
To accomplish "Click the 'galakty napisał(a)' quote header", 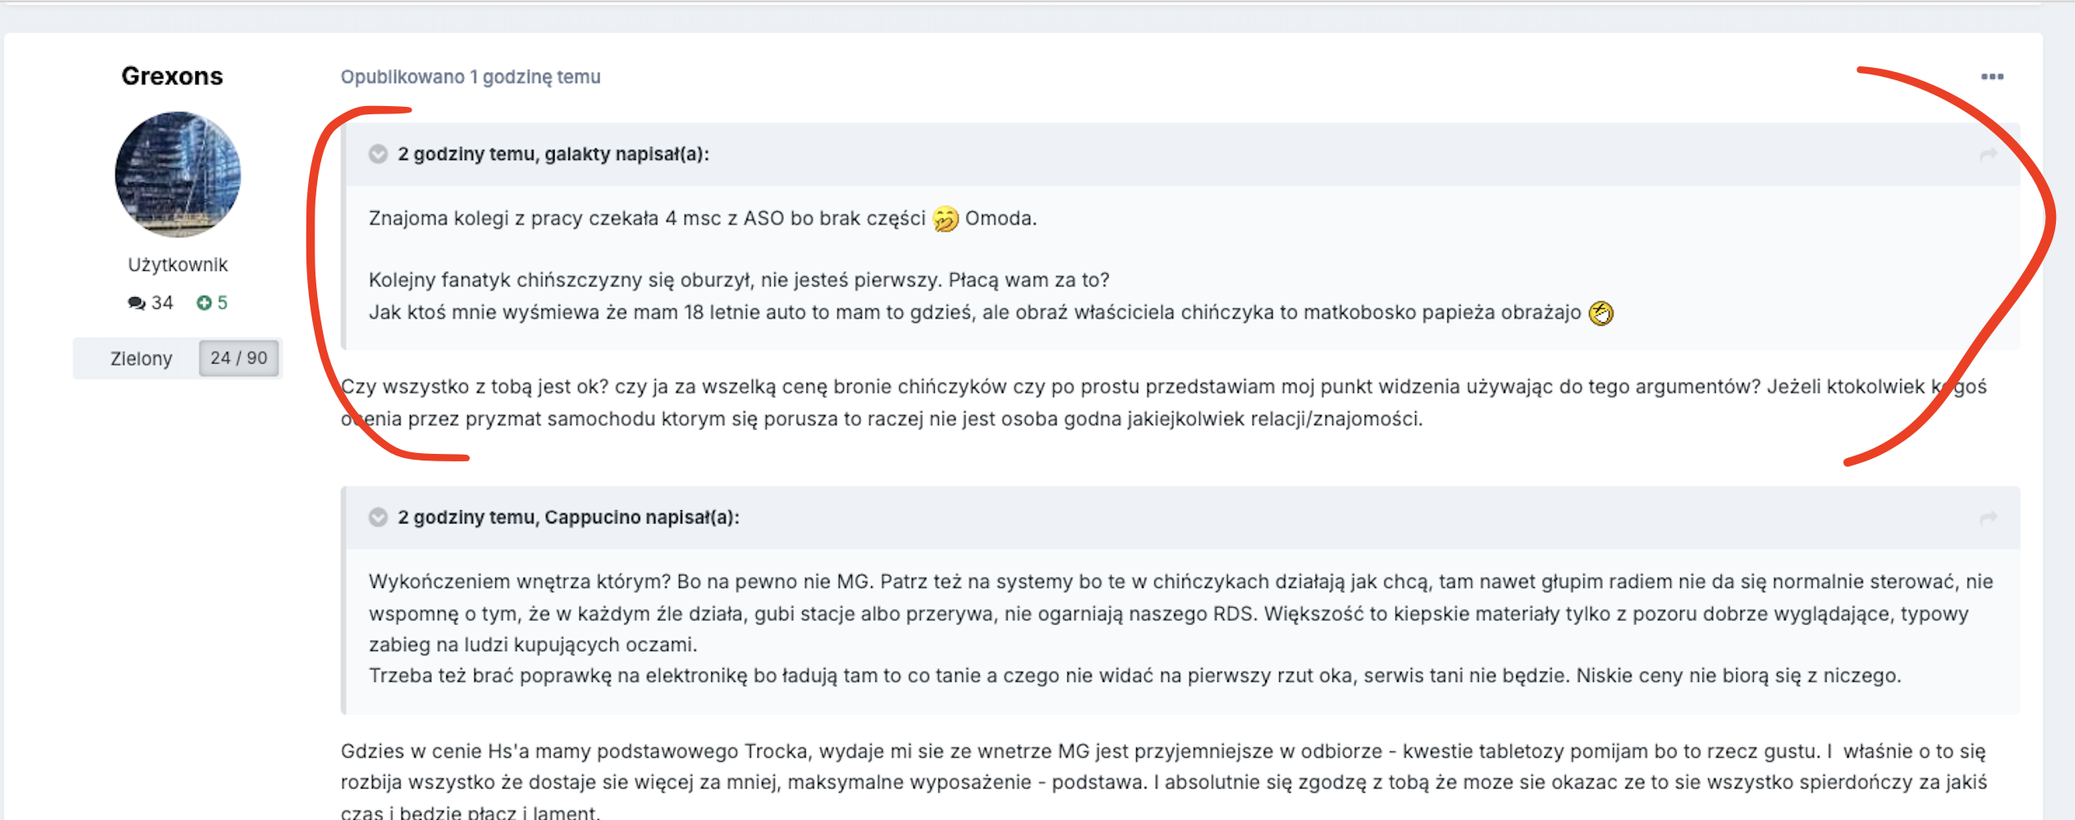I will 553,154.
